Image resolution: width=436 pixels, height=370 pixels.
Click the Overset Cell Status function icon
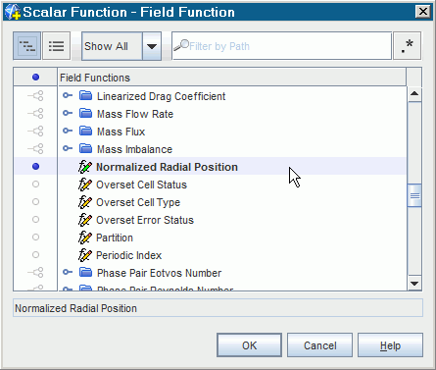85,185
